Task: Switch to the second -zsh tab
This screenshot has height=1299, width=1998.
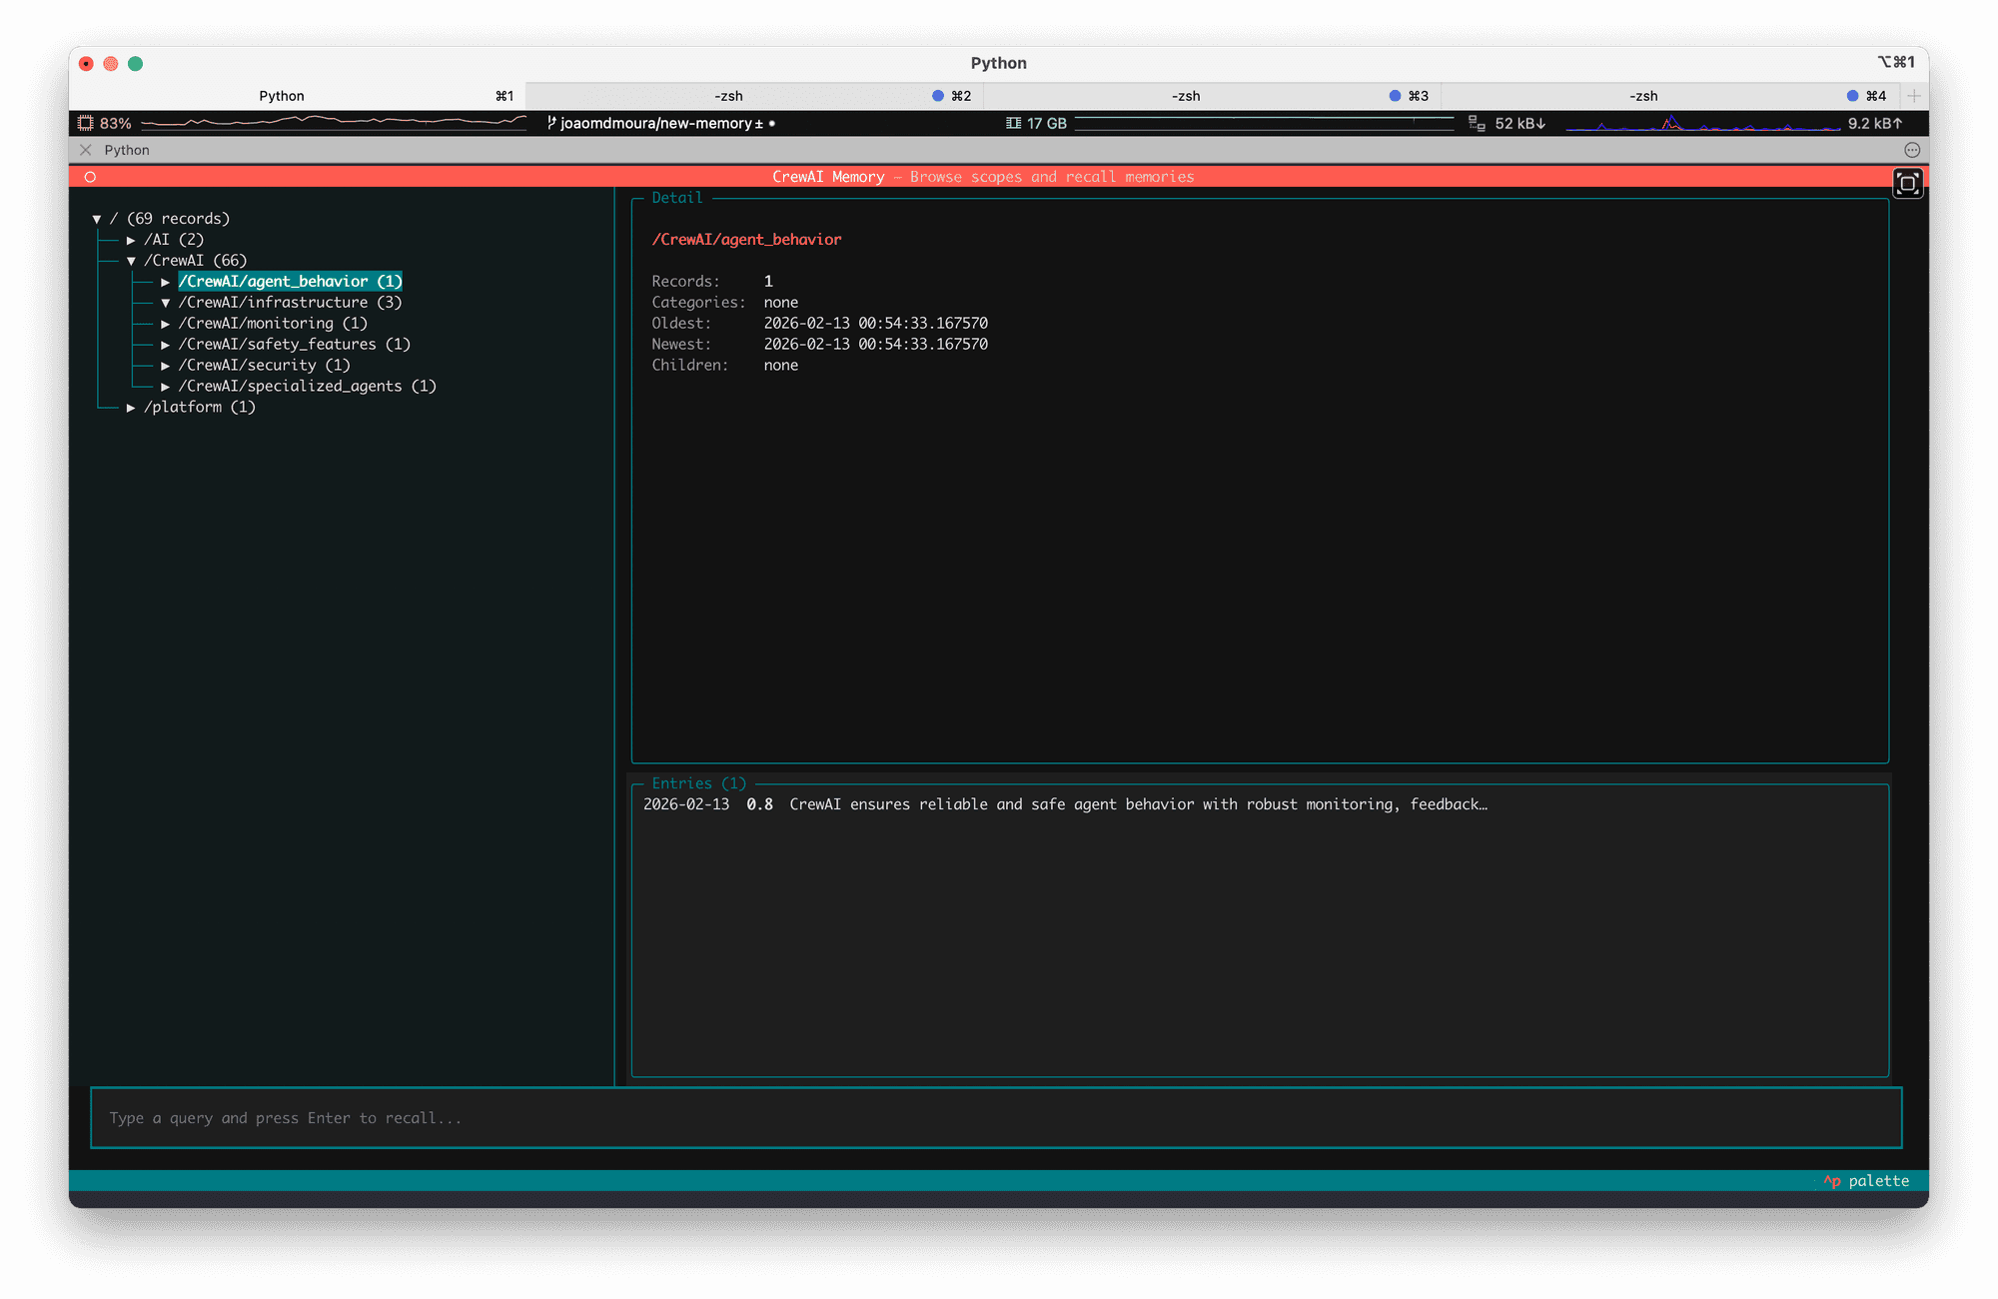Action: pos(1186,96)
